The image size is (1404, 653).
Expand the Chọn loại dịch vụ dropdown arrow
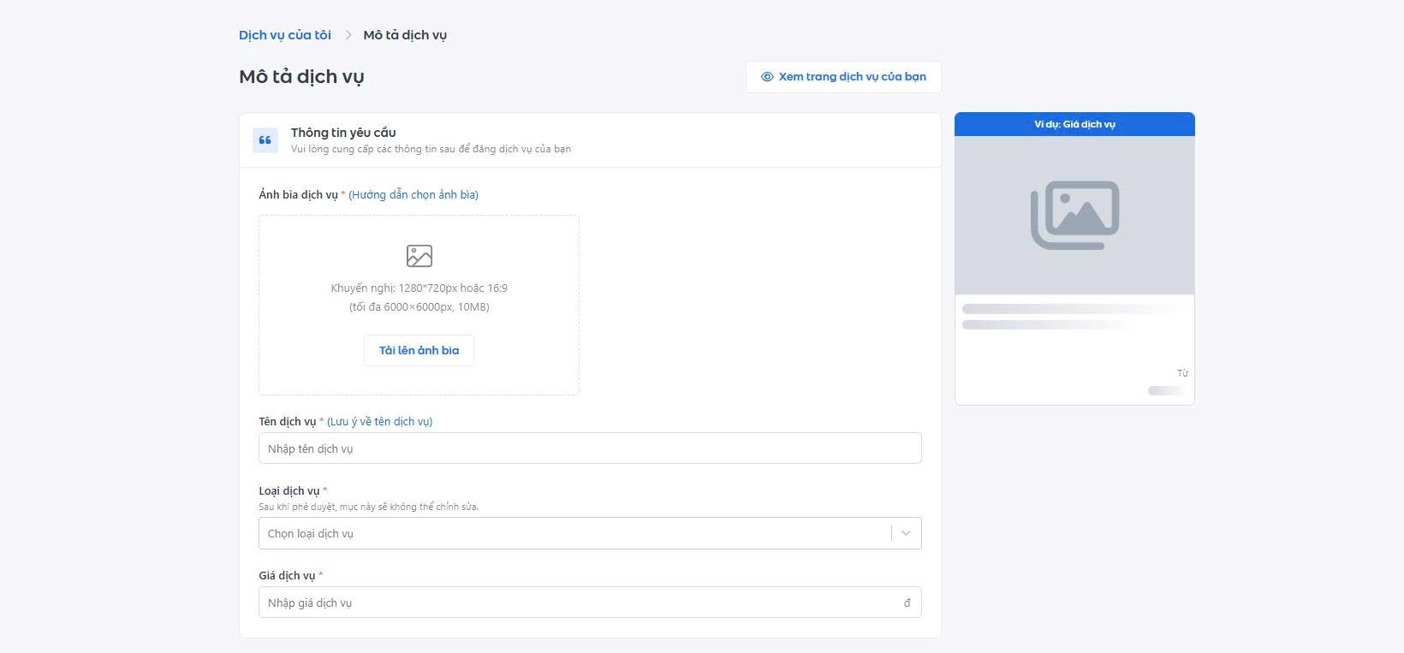(x=906, y=533)
